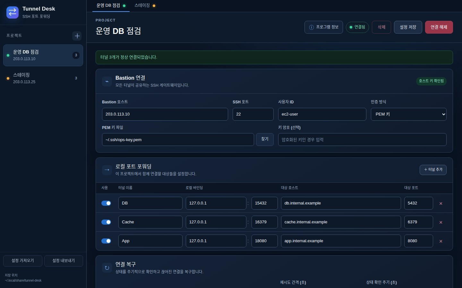The width and height of the screenshot is (462, 288).
Task: Delete the App tunnel row
Action: 441,241
